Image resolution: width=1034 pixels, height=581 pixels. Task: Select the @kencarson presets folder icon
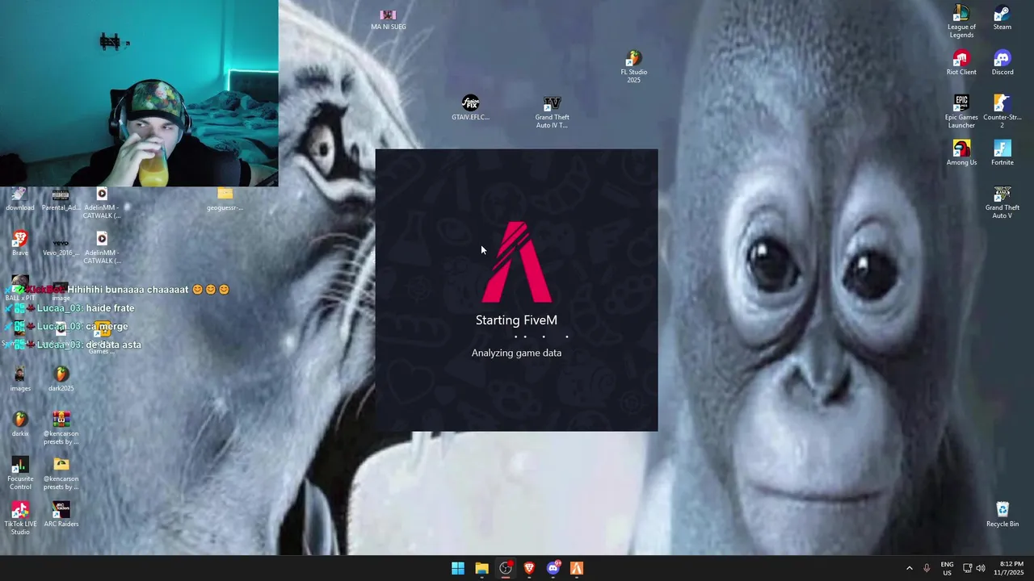tap(61, 474)
